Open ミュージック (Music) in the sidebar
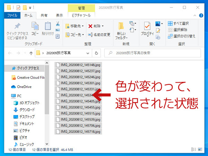 point(24,144)
